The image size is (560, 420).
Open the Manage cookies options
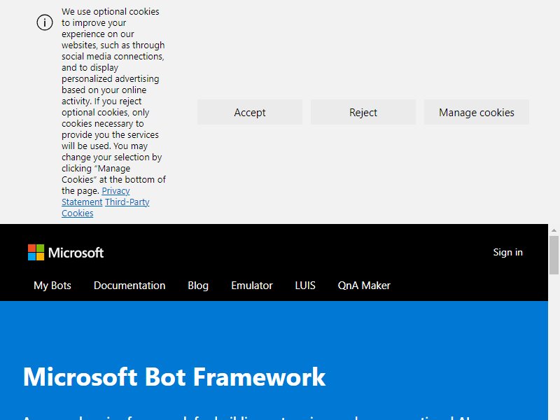point(477,113)
